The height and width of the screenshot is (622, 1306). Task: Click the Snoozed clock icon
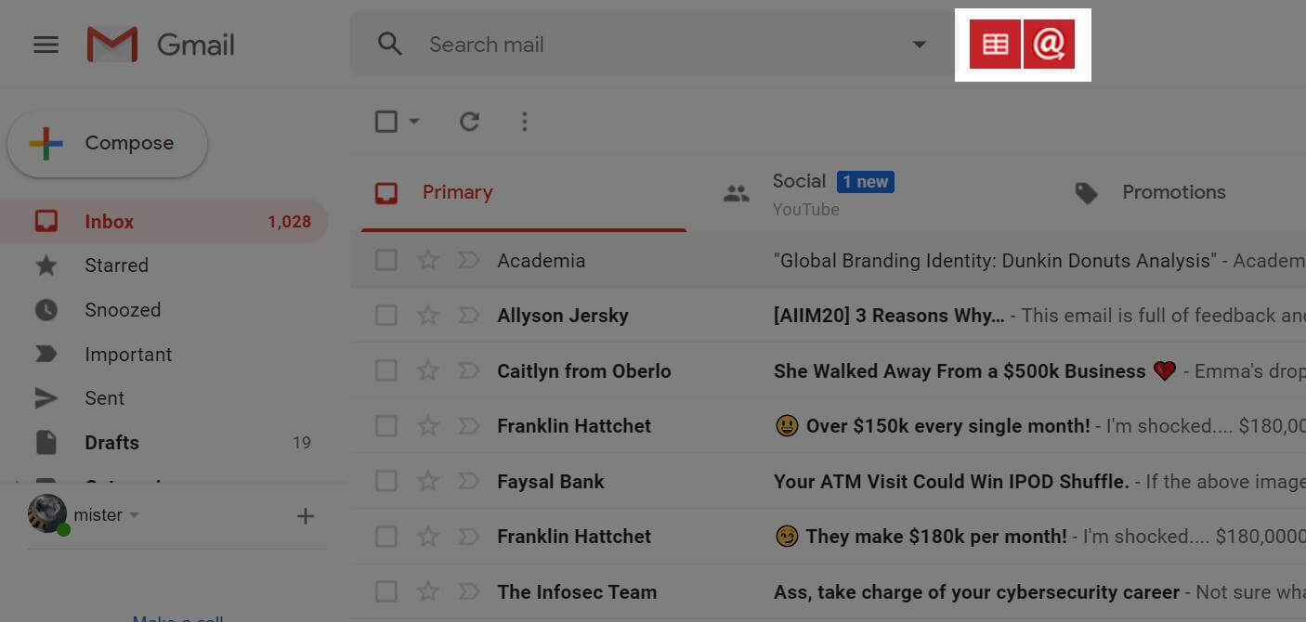(46, 310)
